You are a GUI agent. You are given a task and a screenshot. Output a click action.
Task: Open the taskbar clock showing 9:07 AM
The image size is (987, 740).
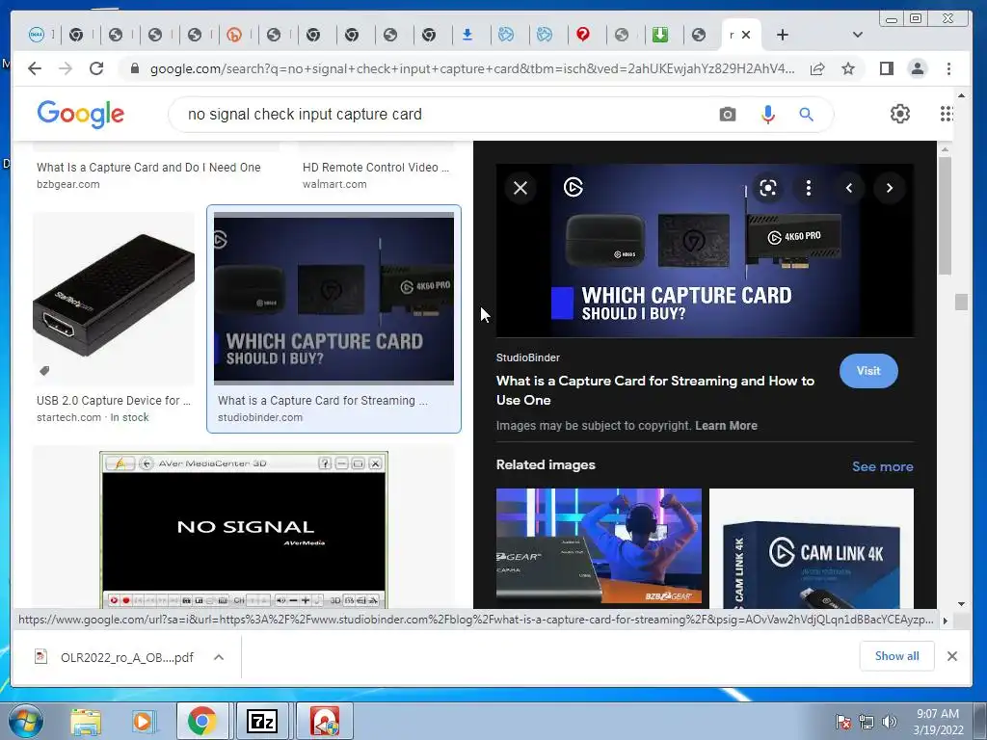click(x=938, y=722)
